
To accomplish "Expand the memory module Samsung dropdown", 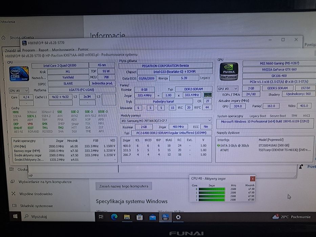I will [x=166, y=121].
